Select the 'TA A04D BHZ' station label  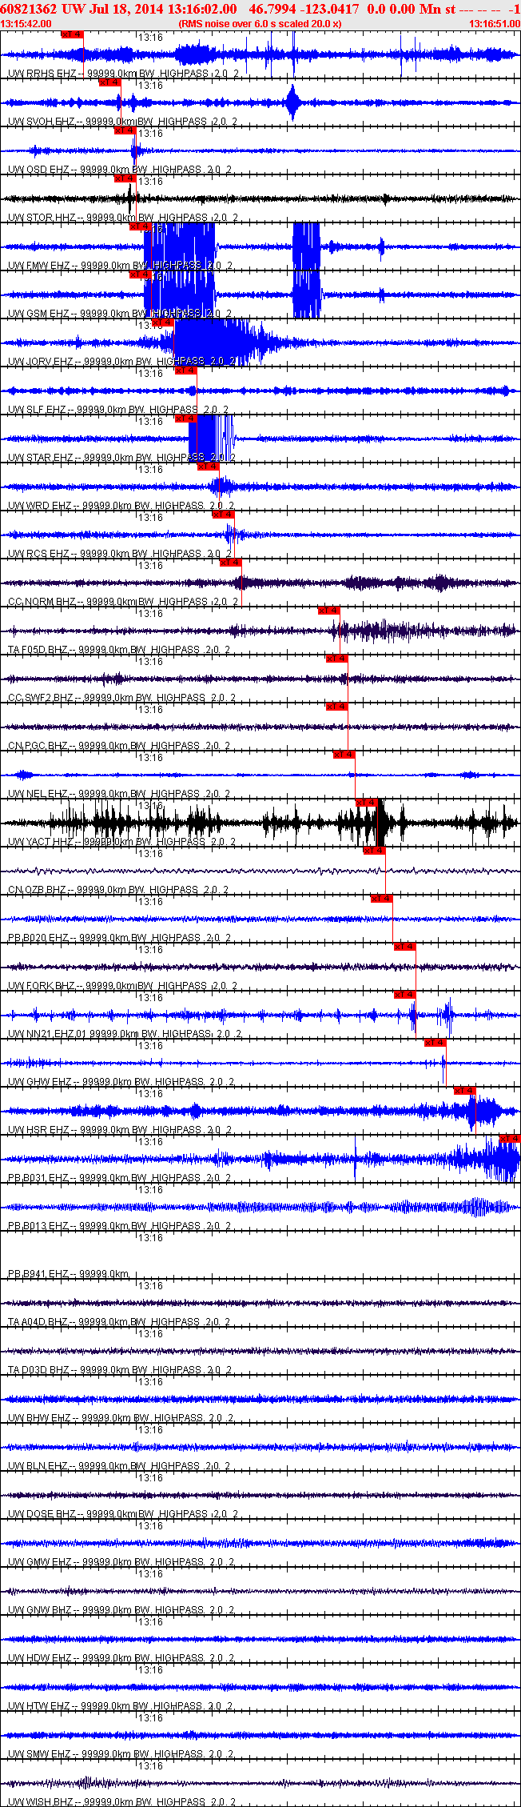pos(39,1322)
